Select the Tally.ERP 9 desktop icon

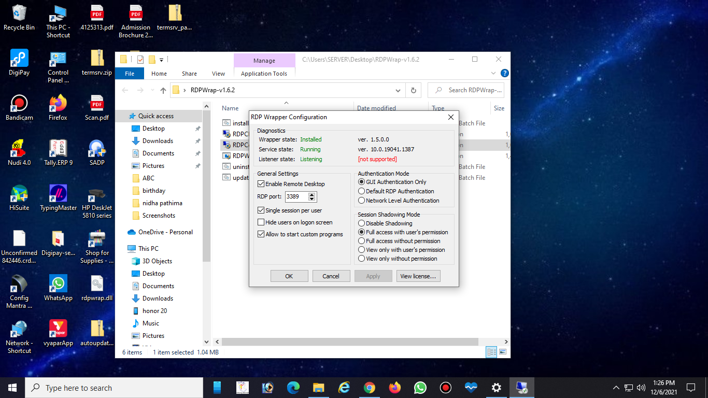tap(58, 152)
